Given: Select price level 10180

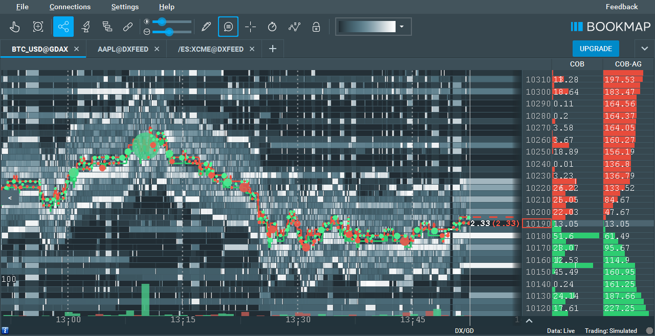Looking at the screenshot, I should 537,236.
